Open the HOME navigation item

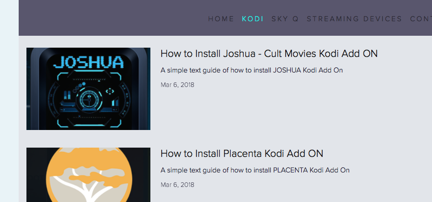pyautogui.click(x=221, y=19)
